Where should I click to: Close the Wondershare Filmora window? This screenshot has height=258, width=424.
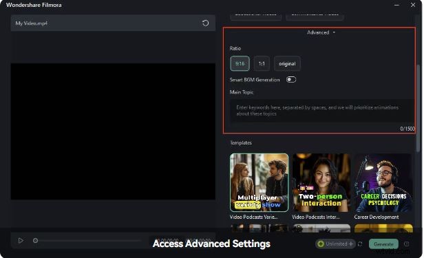pos(413,5)
